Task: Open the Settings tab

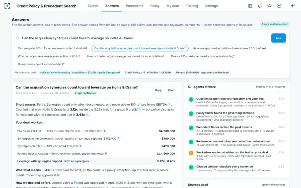Action: [x=211, y=6]
